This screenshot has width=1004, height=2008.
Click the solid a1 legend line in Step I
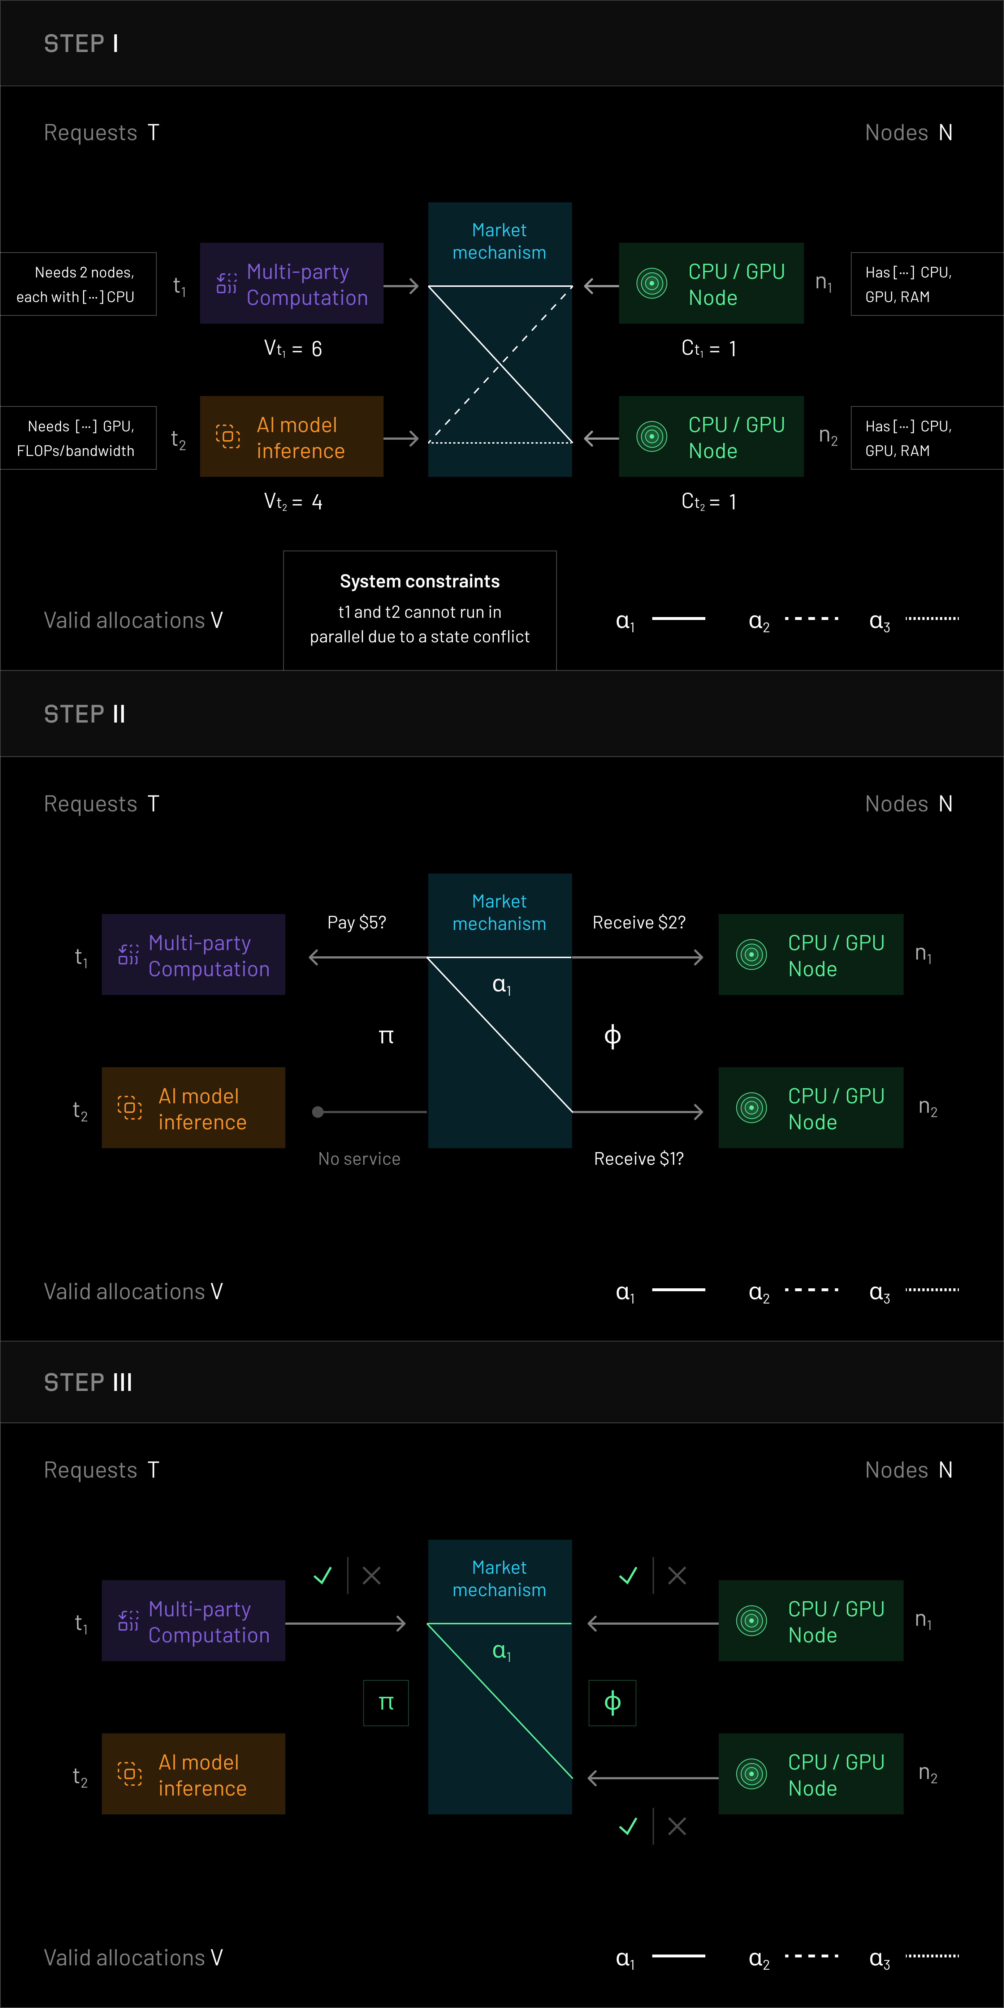(678, 619)
